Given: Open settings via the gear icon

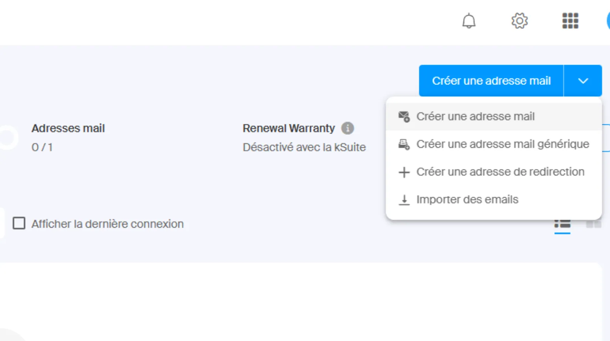Looking at the screenshot, I should [x=519, y=21].
